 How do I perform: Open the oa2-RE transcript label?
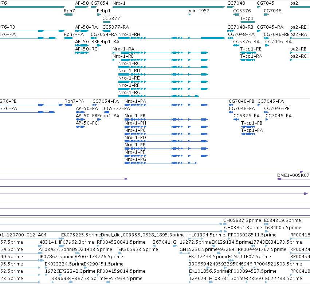[x=299, y=27]
